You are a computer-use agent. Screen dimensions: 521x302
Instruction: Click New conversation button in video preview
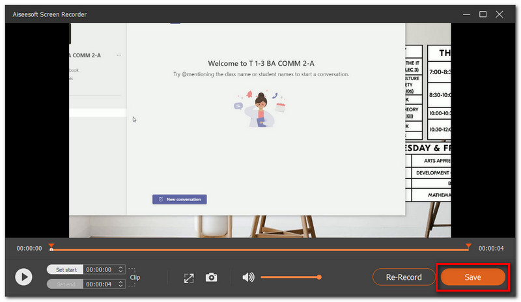180,199
